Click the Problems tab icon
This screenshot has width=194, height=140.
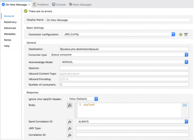point(35,4)
